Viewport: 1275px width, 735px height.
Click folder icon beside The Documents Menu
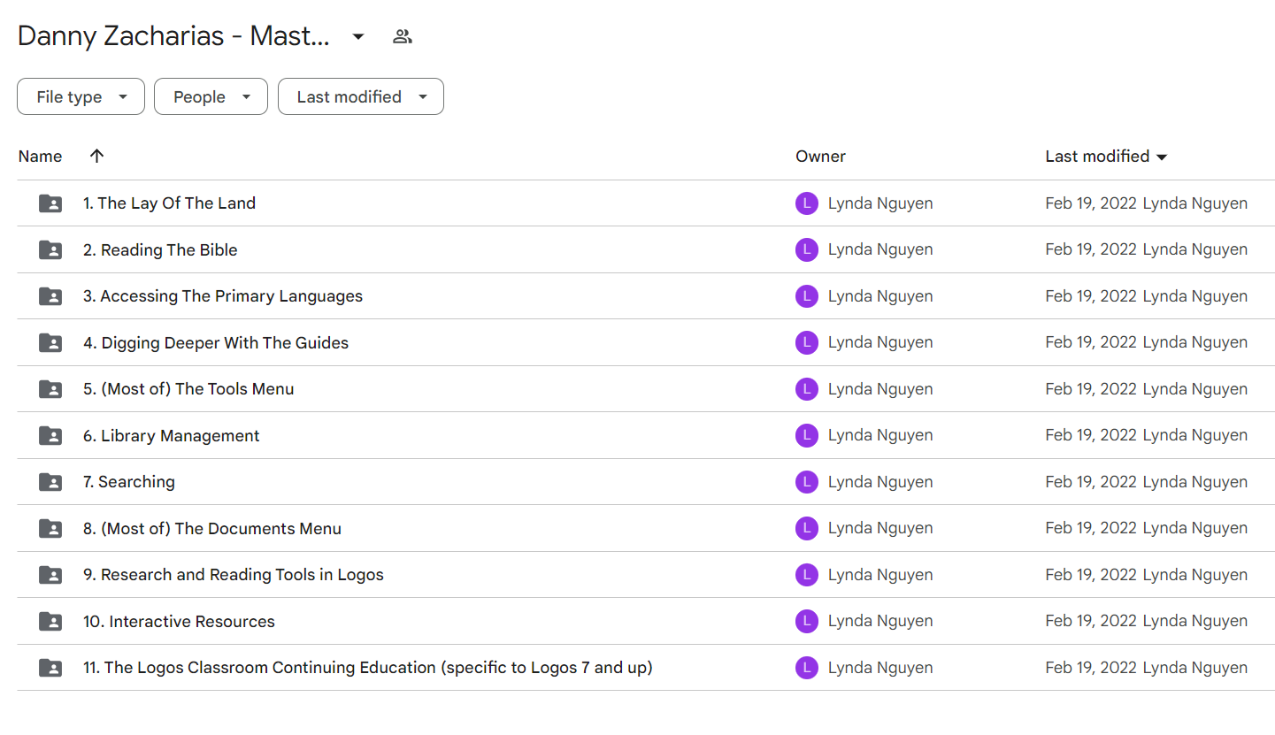pos(50,529)
